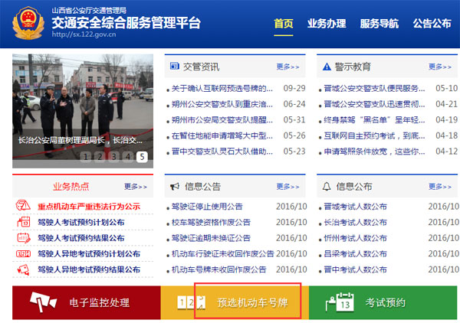Open the 业务办理 navigation menu
460x323 pixels.
pos(327,24)
